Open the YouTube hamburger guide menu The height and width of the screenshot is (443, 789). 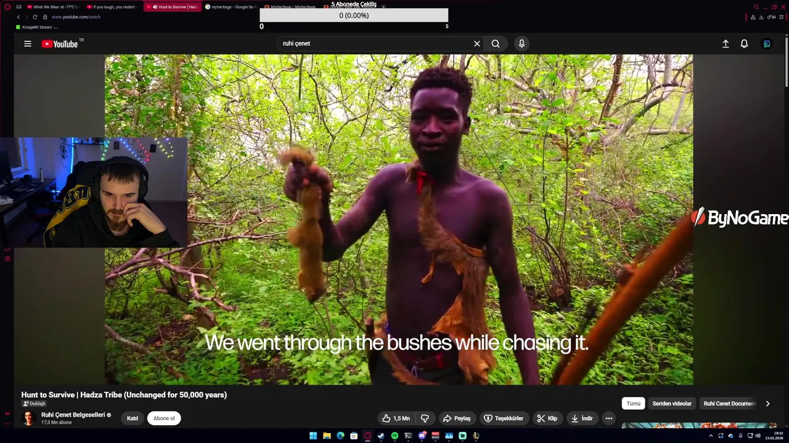[28, 44]
